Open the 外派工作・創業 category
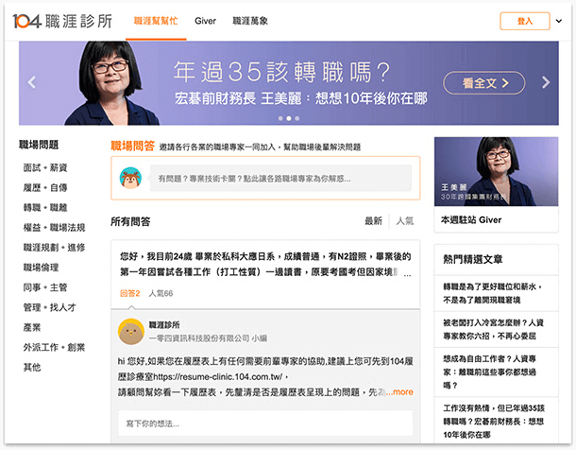 coord(54,347)
